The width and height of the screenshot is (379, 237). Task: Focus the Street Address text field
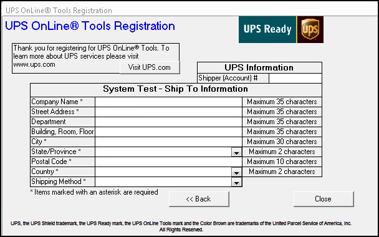168,112
